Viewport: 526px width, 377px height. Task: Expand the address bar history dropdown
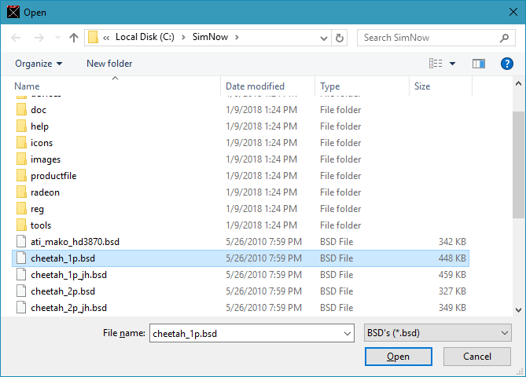click(x=322, y=38)
